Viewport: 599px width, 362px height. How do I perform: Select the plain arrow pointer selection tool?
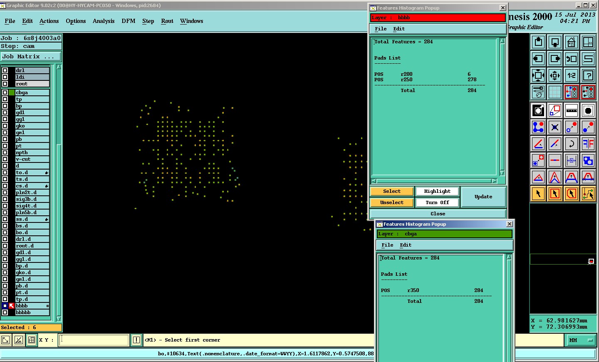point(538,194)
